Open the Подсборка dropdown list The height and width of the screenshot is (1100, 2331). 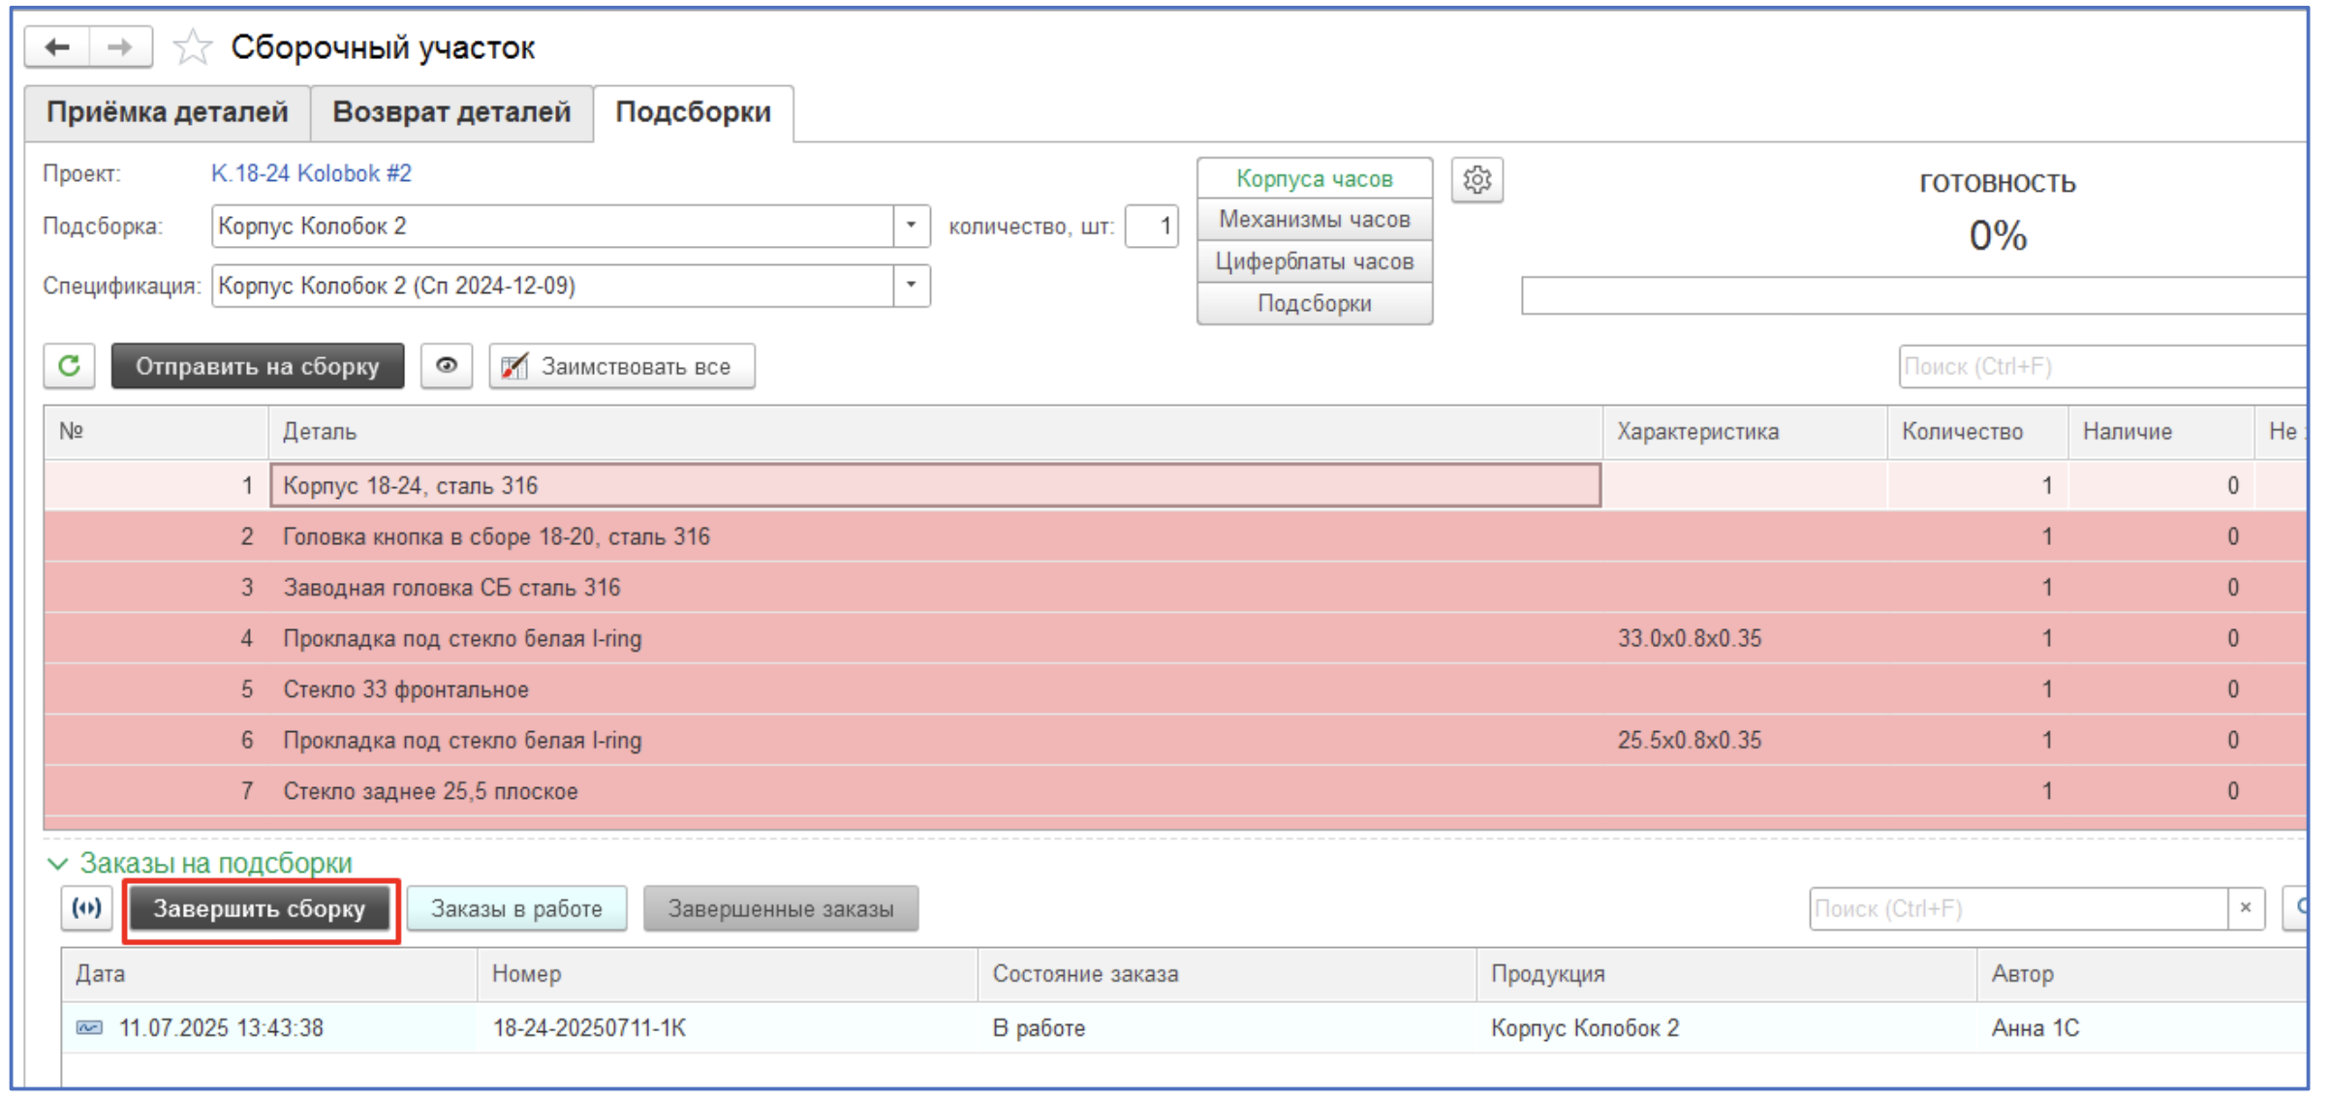(x=911, y=226)
